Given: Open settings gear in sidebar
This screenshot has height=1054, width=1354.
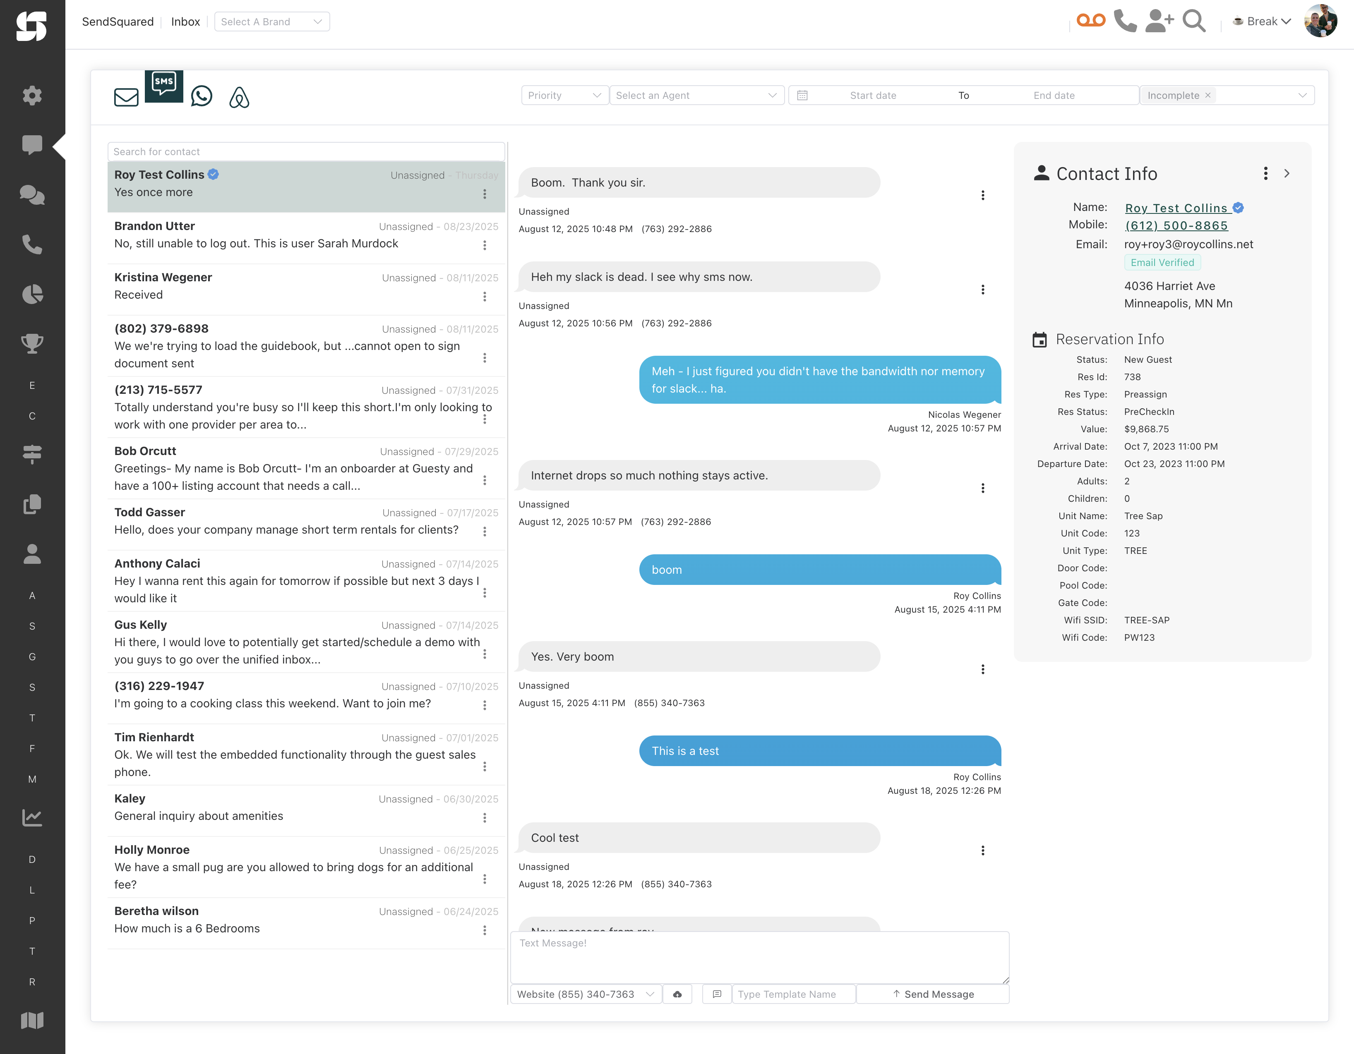Looking at the screenshot, I should (32, 96).
